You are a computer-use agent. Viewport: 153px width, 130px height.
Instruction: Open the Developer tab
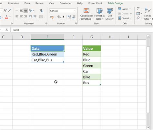(x=66, y=3)
